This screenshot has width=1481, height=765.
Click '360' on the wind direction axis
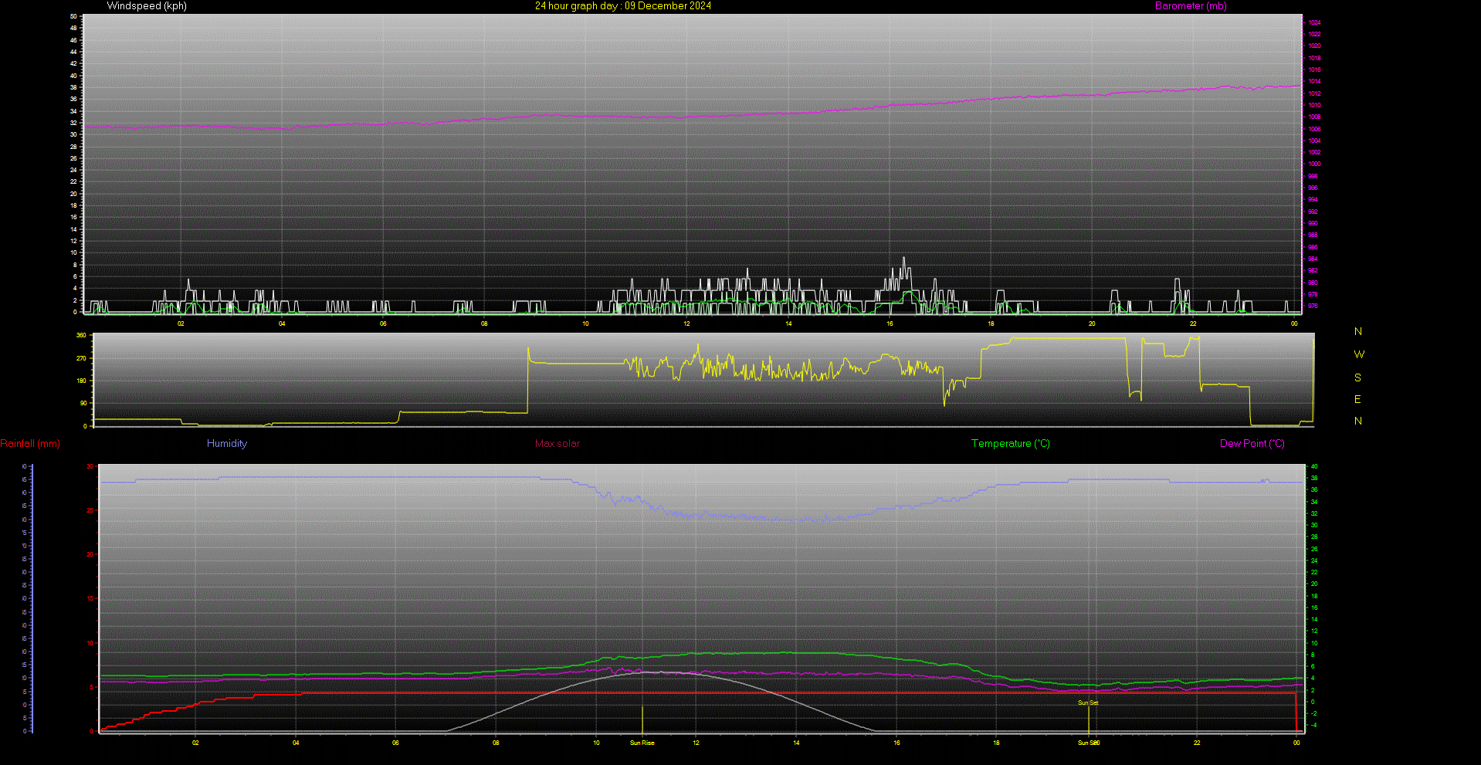coord(81,336)
